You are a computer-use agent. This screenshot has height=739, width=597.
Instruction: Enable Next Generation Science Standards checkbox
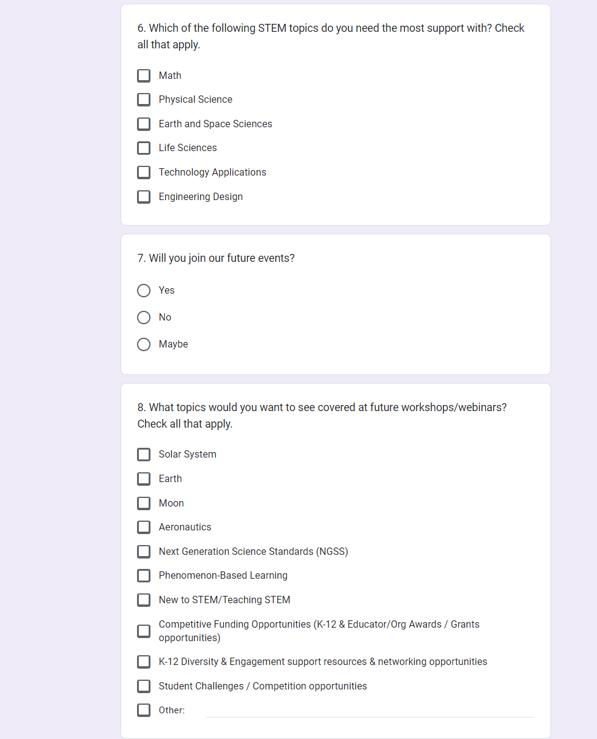click(144, 551)
